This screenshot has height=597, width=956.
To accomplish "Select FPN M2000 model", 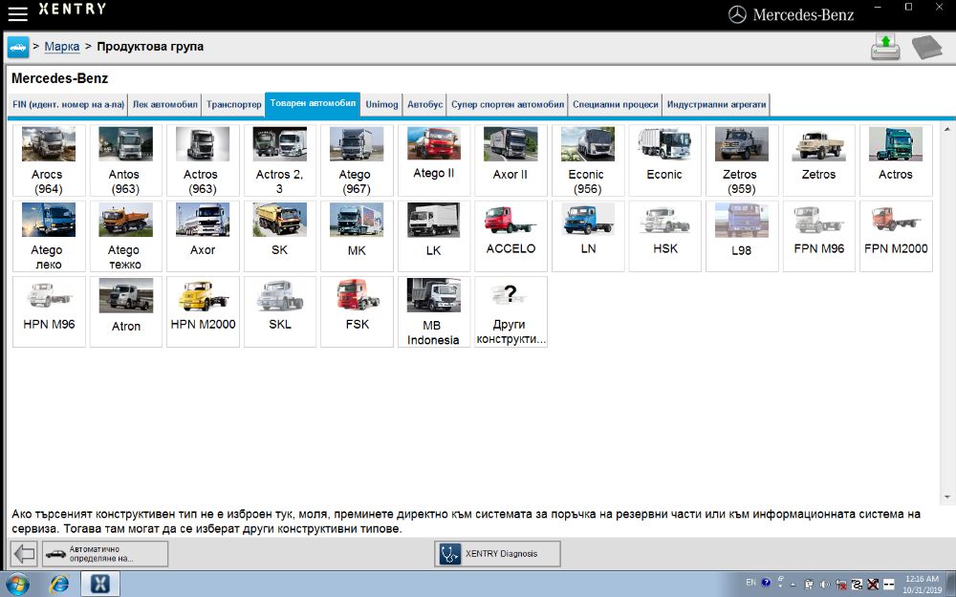I will 896,236.
